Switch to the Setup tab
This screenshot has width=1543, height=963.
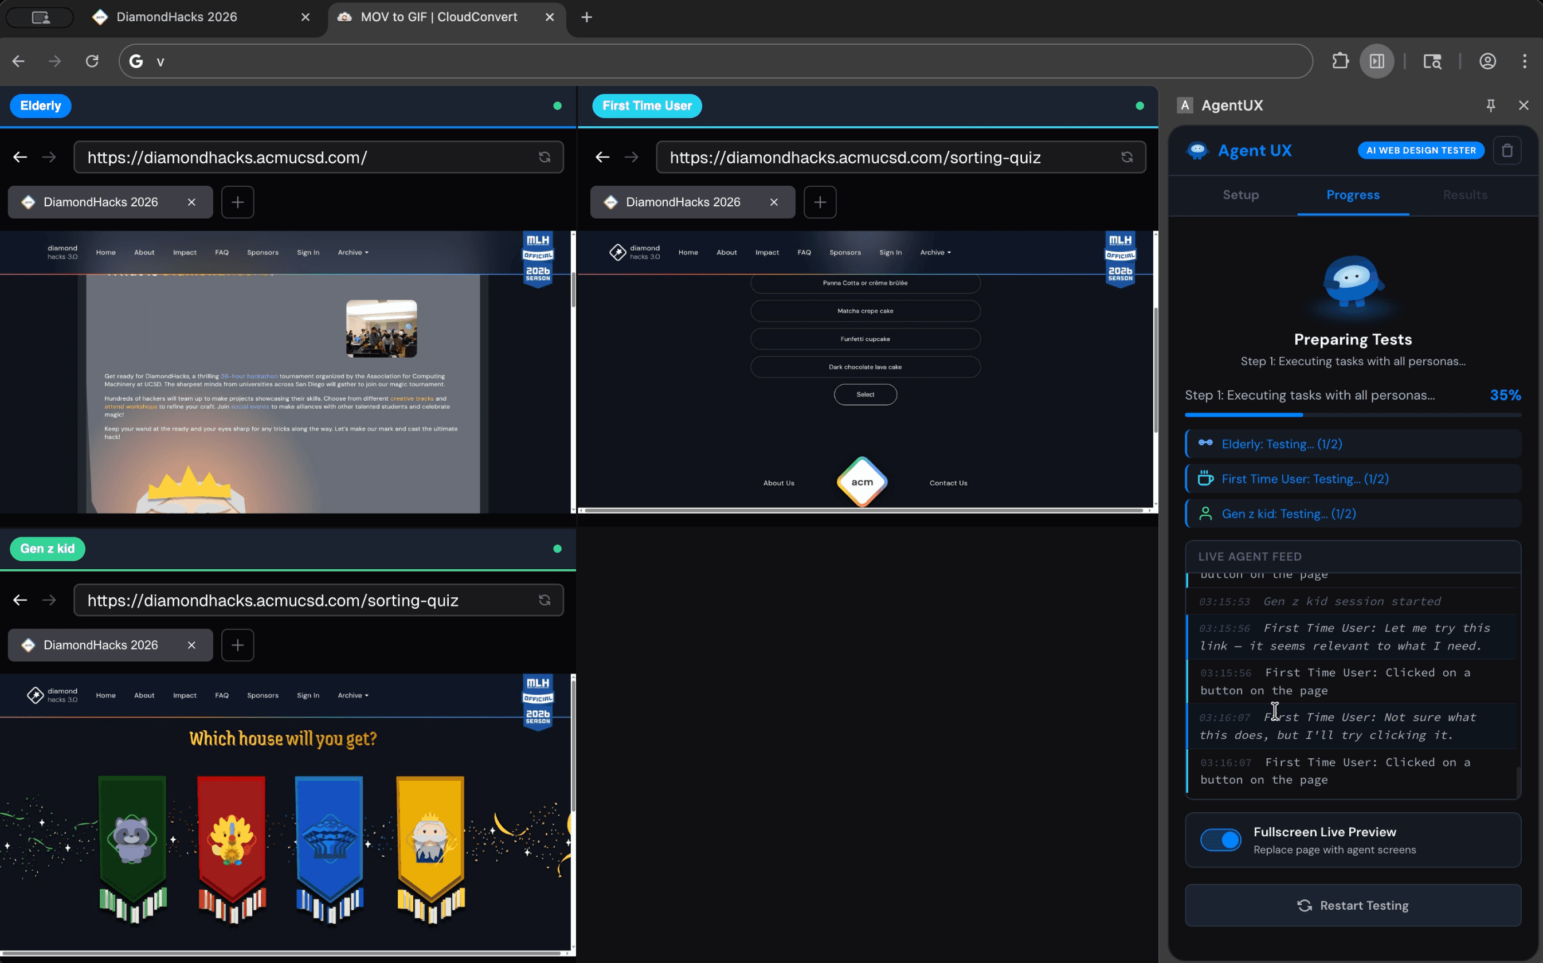click(x=1240, y=195)
